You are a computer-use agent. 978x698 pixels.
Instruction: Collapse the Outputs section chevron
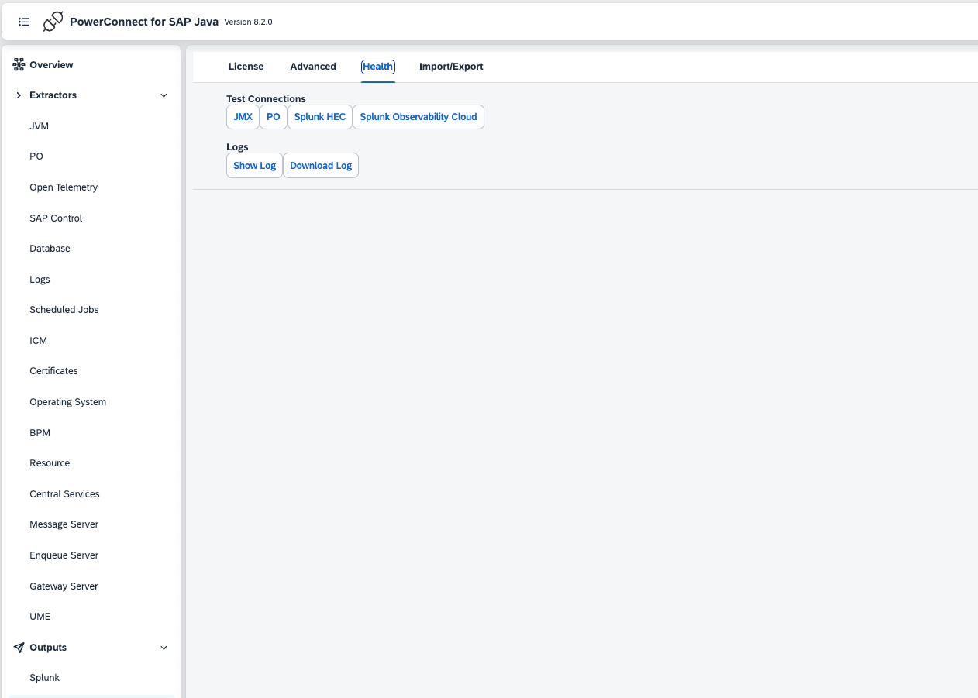[164, 648]
